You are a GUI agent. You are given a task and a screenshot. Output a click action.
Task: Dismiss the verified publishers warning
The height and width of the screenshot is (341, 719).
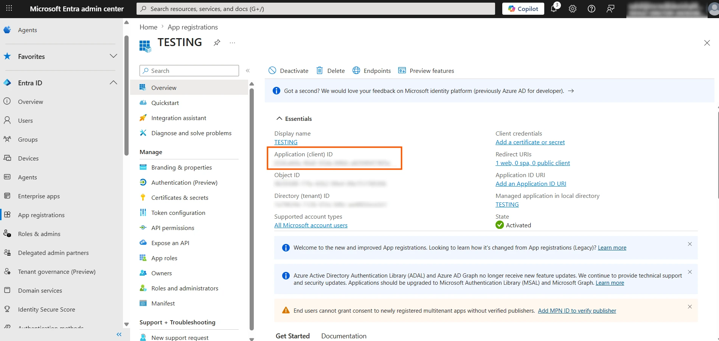[x=690, y=307]
